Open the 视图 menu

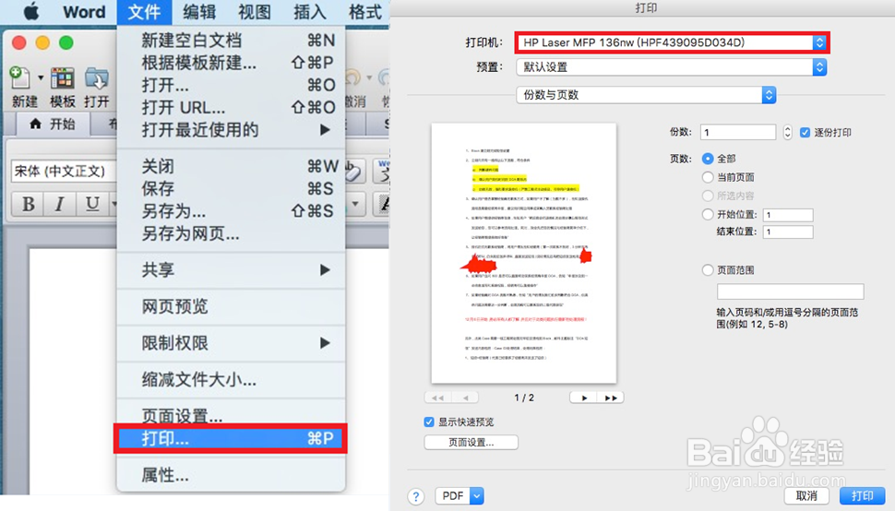254,11
